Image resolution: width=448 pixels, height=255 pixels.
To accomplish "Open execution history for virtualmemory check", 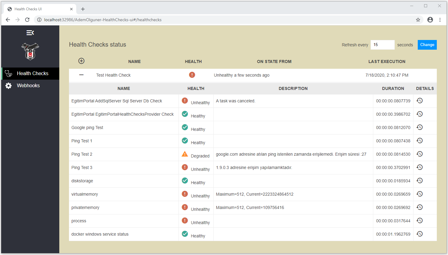I will click(420, 194).
